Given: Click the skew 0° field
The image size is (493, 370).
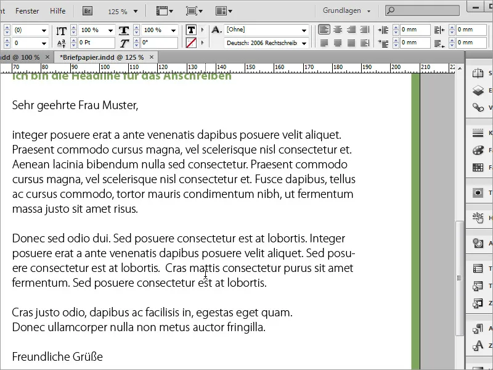Looking at the screenshot, I should [160, 43].
